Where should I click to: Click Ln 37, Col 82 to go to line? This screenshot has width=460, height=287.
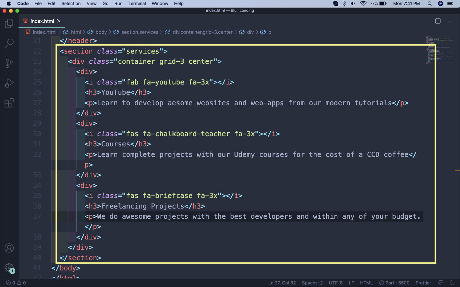(282, 283)
